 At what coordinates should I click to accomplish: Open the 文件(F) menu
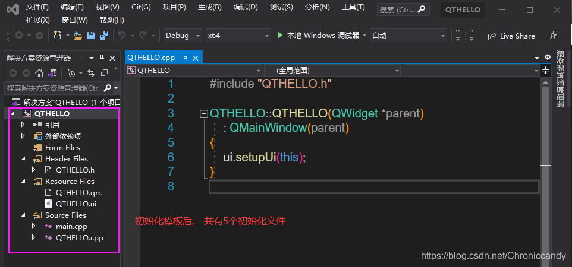[37, 7]
